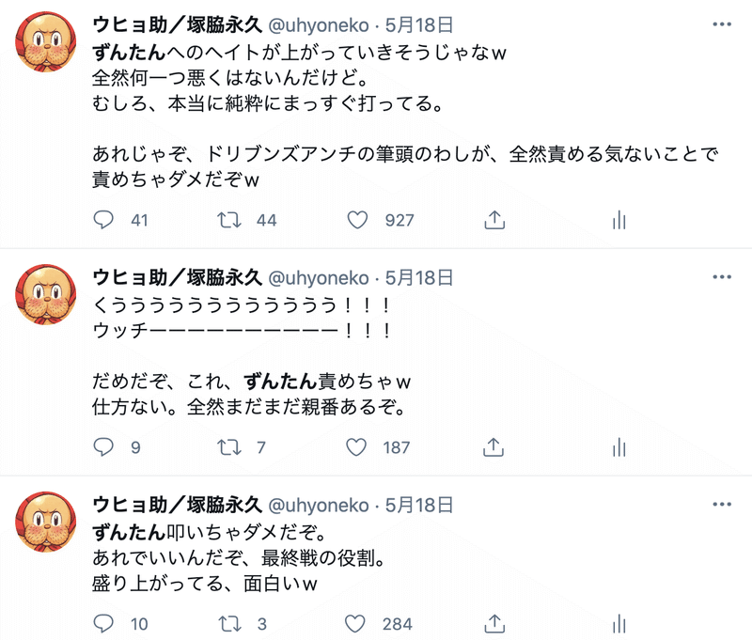
Task: Share the third tweet
Action: pos(494,623)
